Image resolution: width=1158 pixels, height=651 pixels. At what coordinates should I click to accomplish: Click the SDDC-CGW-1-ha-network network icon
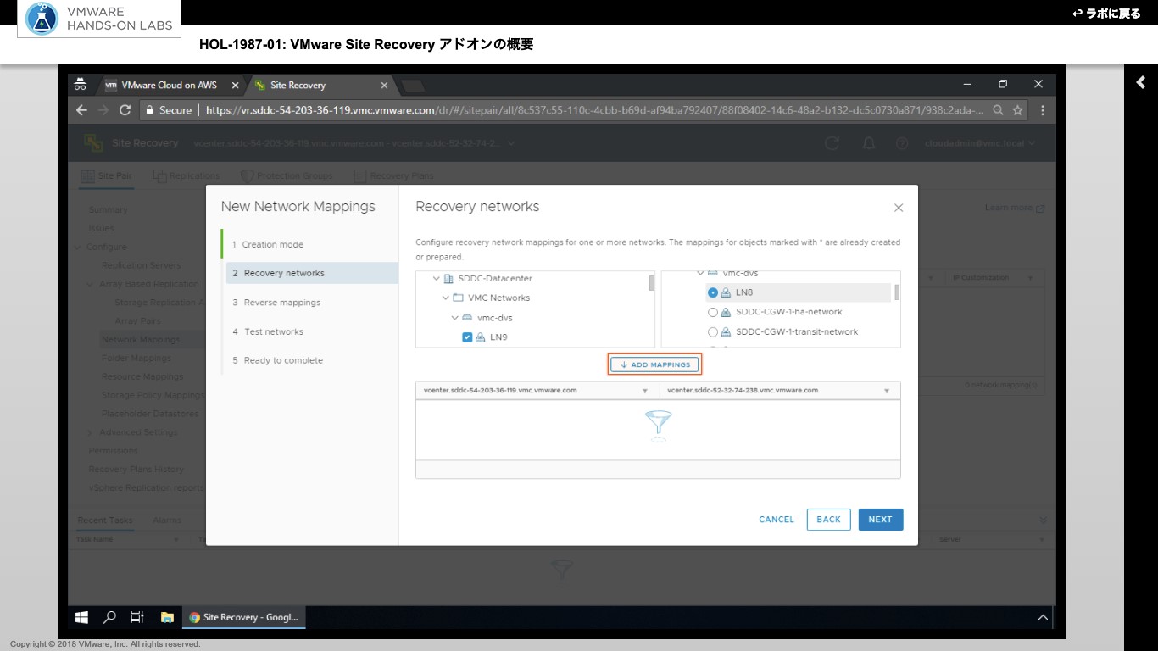click(727, 312)
